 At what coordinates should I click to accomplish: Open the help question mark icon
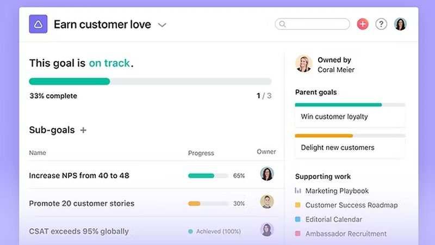[x=381, y=24]
